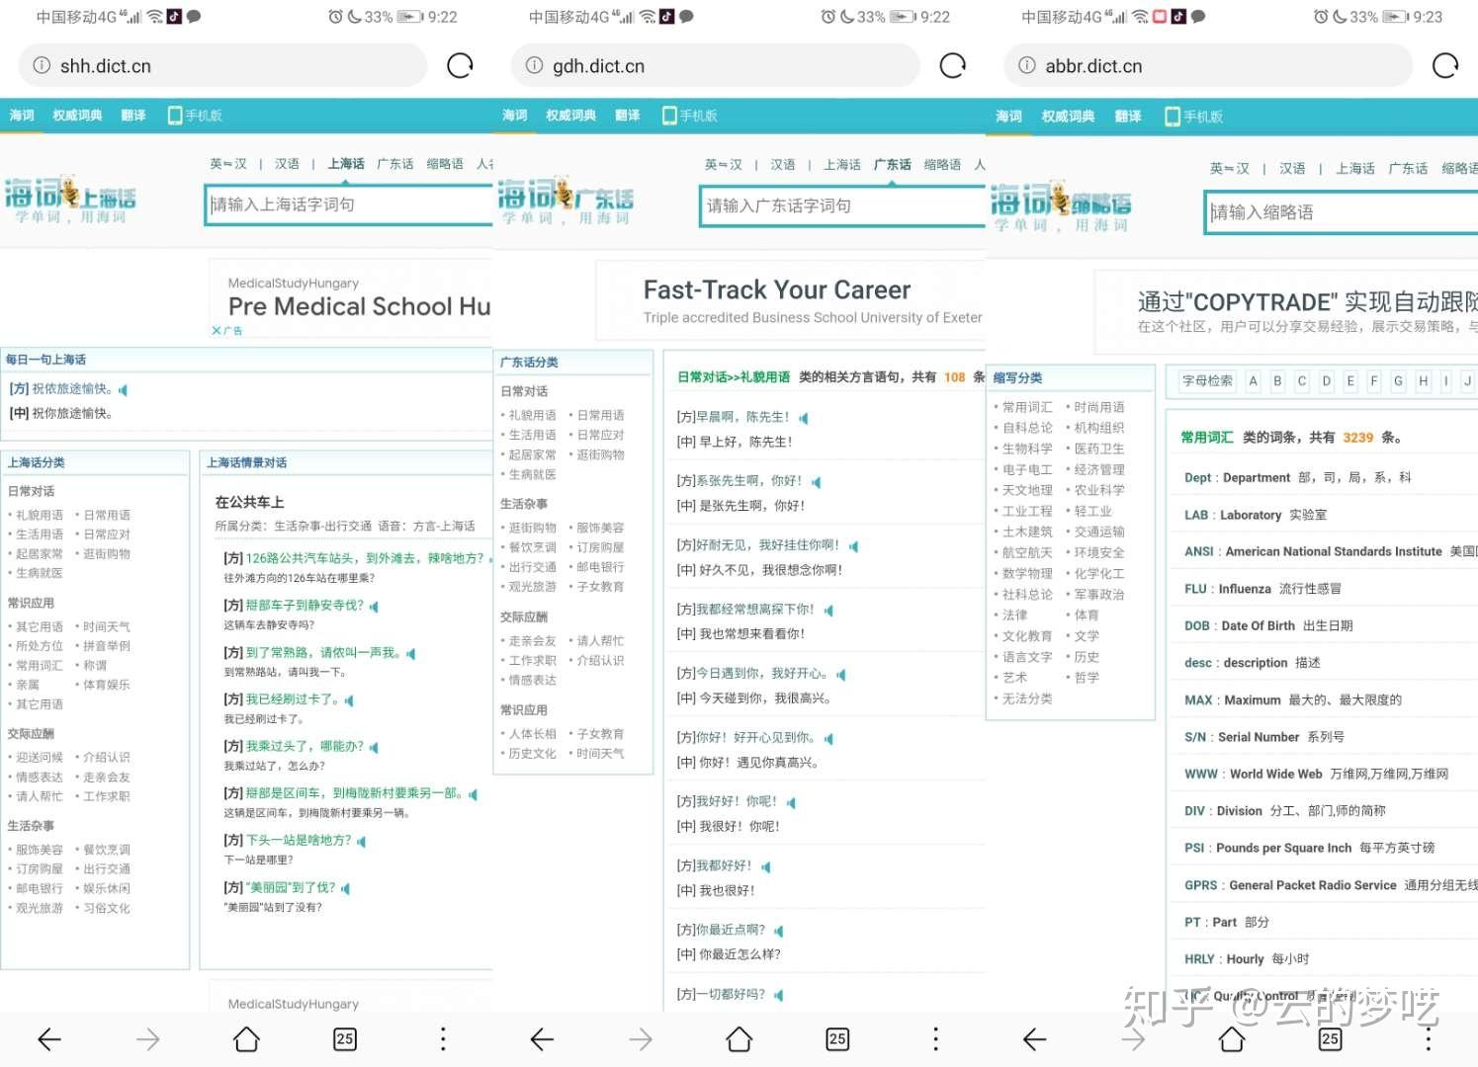
Task: Click the 海词缩略语 logo
Action: coord(1061,208)
